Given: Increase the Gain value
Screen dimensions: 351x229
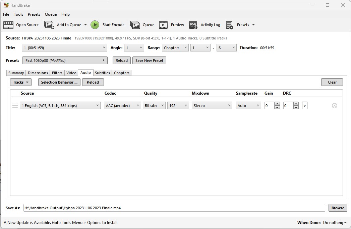Looking at the screenshot, I should pos(277,104).
